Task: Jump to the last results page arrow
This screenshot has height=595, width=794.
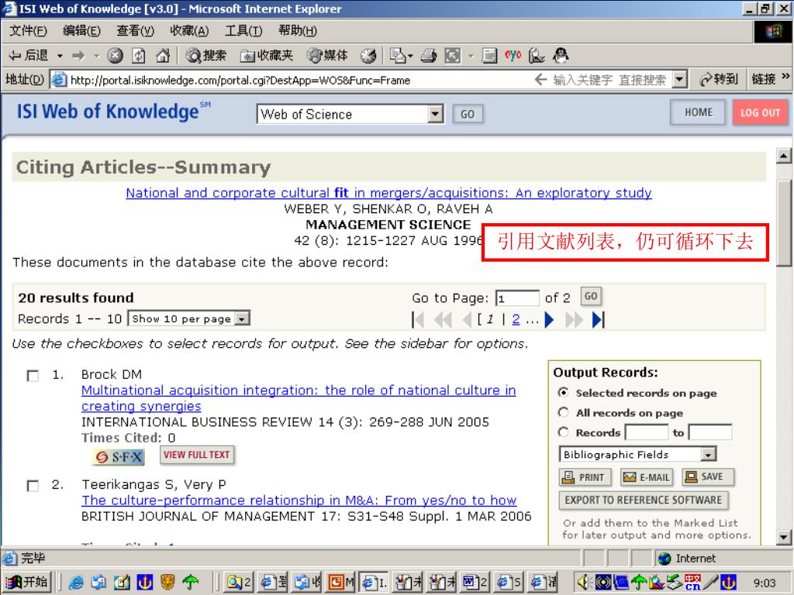Action: pos(598,320)
